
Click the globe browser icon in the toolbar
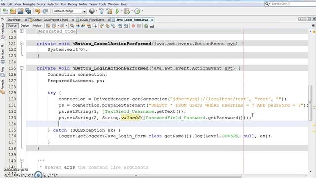pyautogui.click(x=92, y=11)
